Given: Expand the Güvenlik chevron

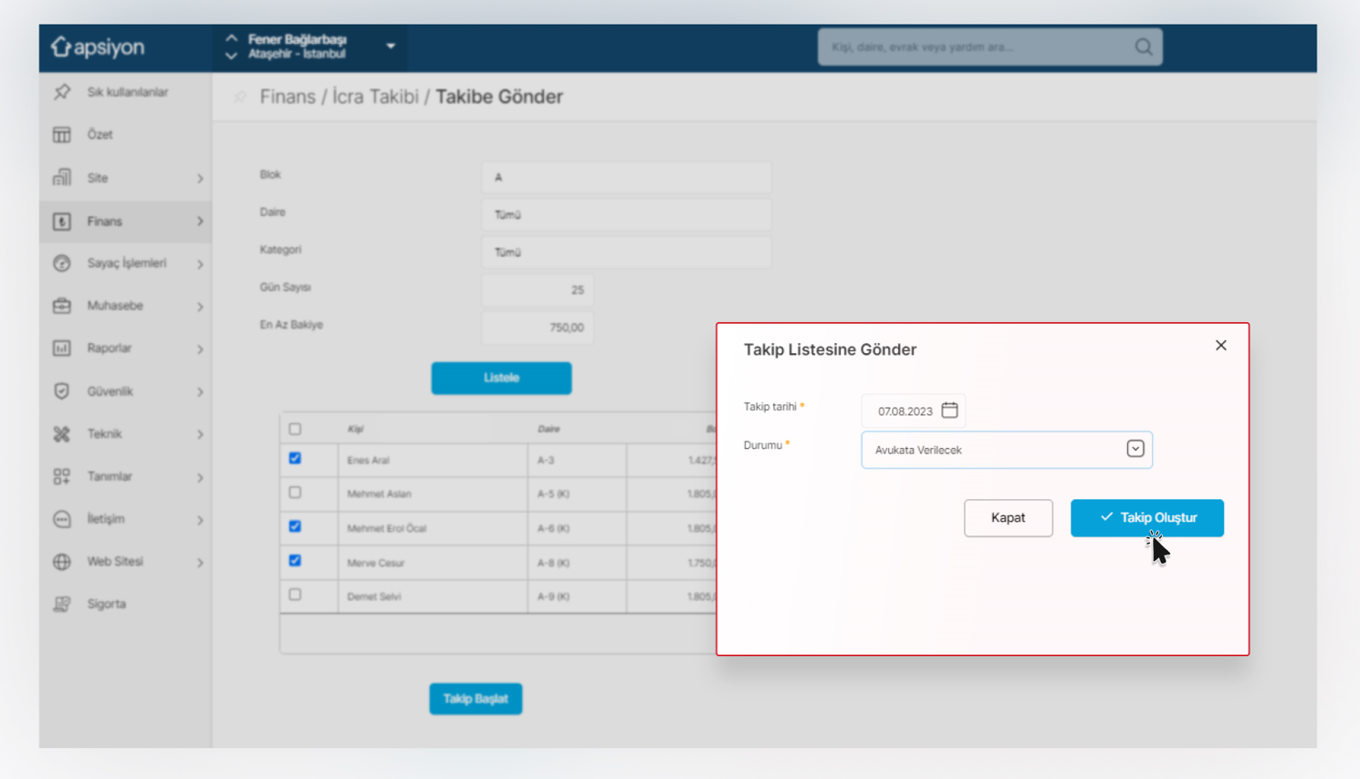Looking at the screenshot, I should [200, 392].
